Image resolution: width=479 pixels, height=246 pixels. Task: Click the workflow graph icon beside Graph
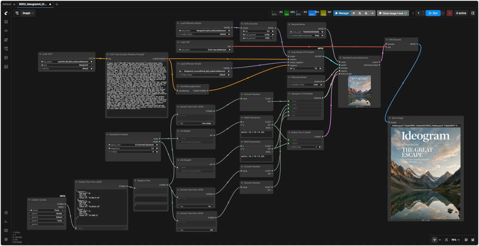pos(17,13)
